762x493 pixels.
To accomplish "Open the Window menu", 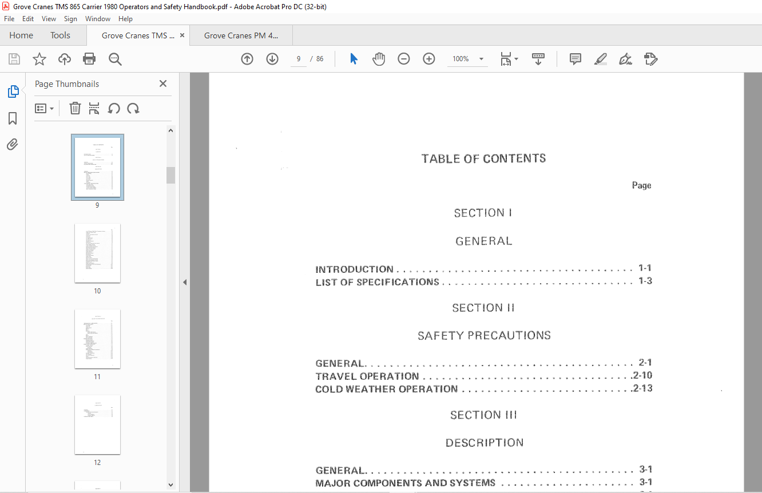I will tap(98, 19).
